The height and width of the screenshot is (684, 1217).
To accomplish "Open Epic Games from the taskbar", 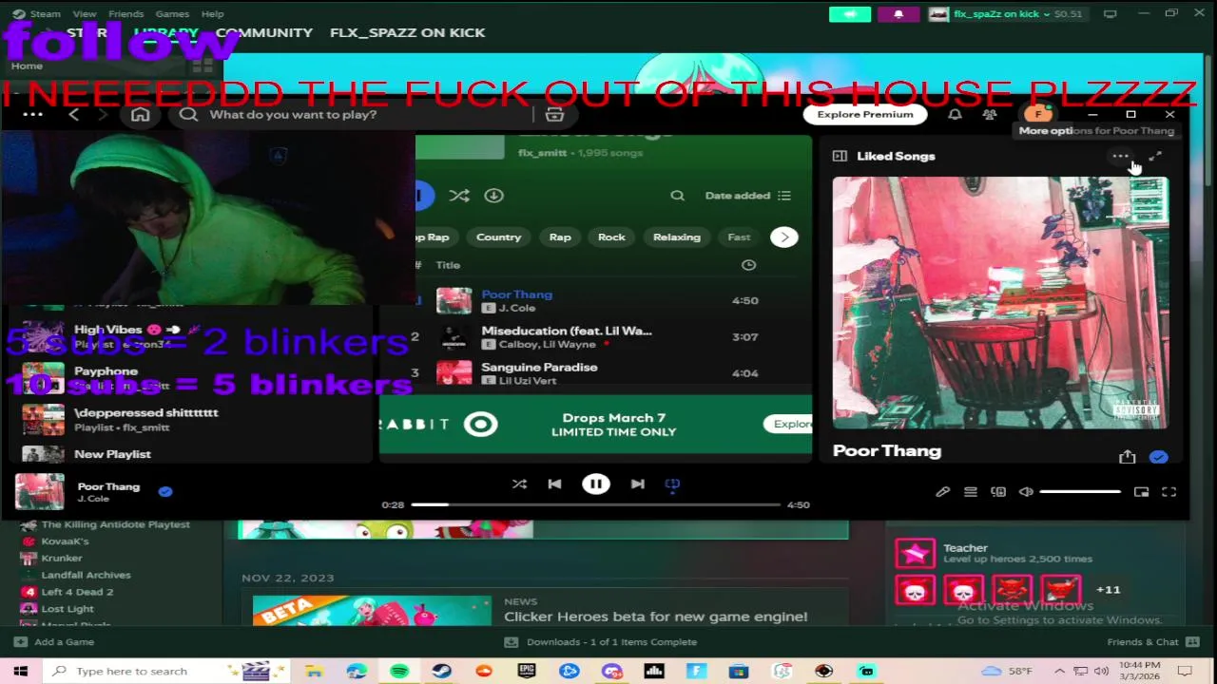I will click(x=526, y=671).
